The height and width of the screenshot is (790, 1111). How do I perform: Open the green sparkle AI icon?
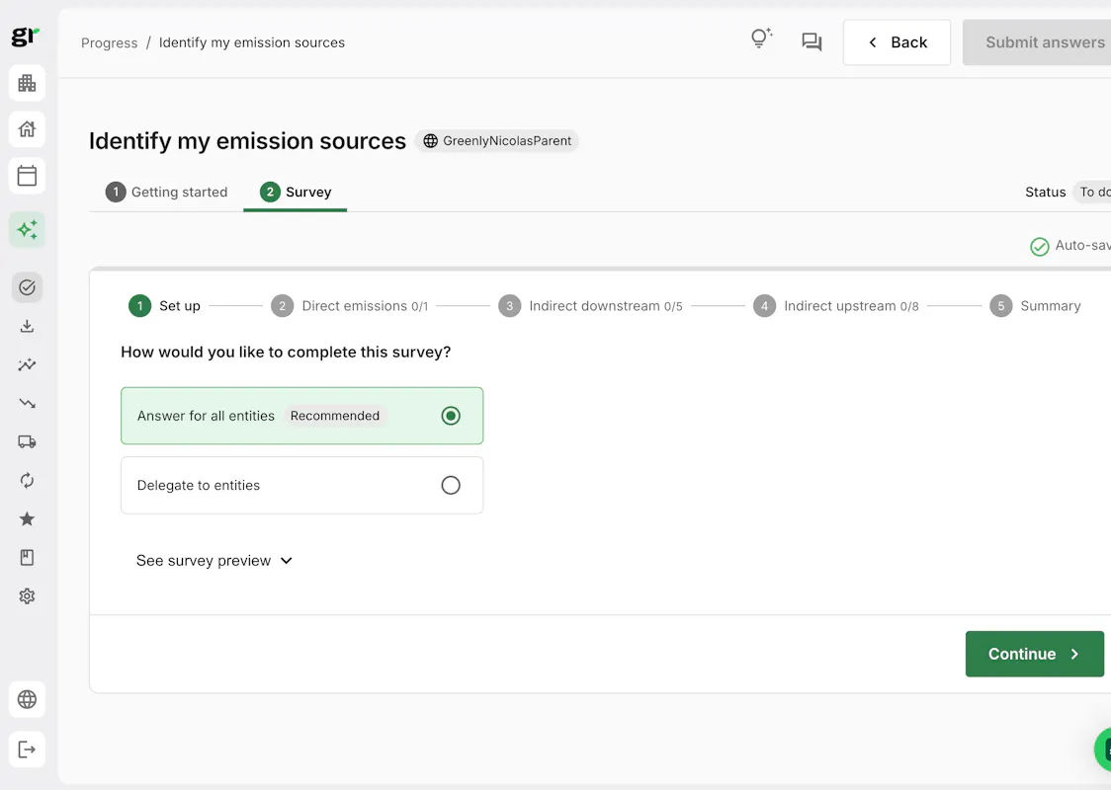(x=27, y=229)
